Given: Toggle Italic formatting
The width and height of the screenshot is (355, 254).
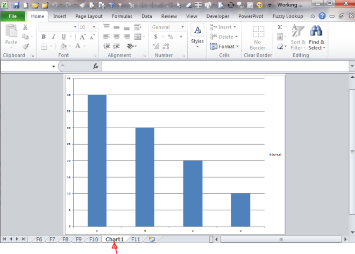Looking at the screenshot, I should tap(53, 37).
